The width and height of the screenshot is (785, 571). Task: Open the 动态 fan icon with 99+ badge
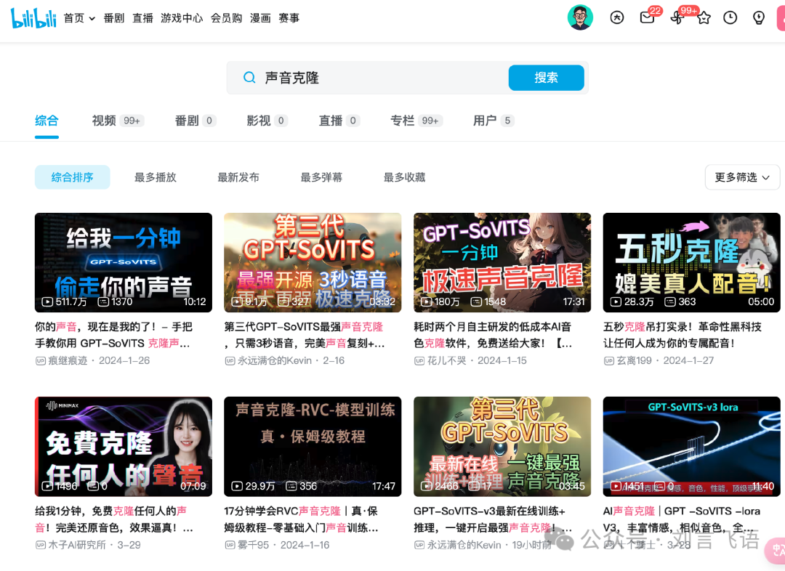pos(677,18)
